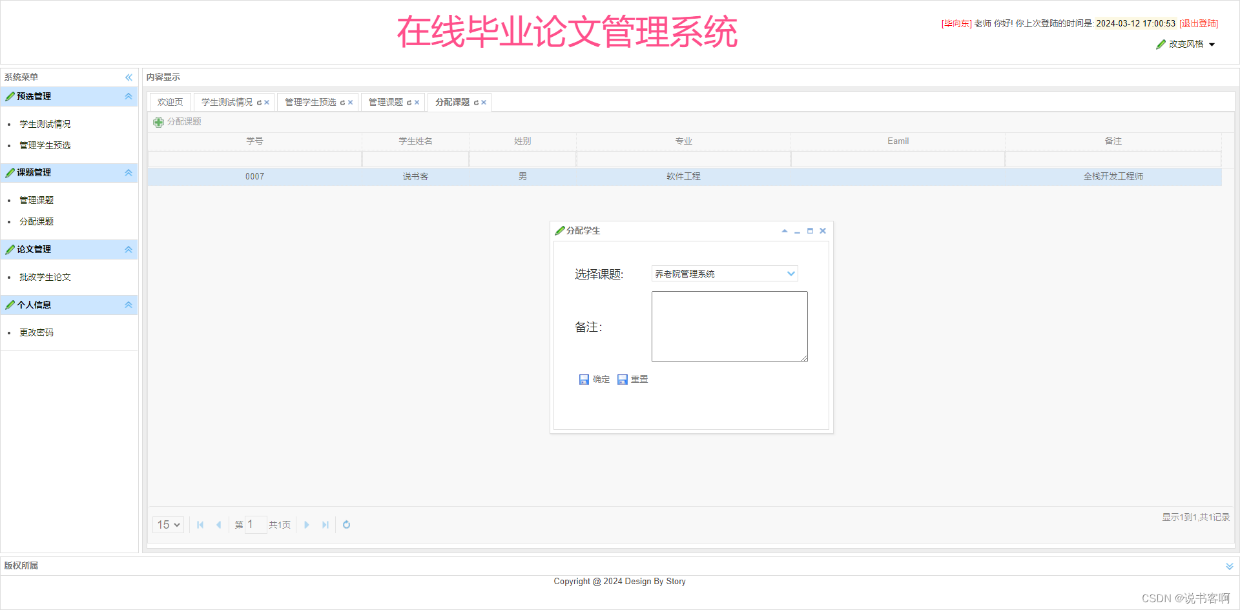1240x610 pixels.
Task: Go to the previous page
Action: (219, 525)
